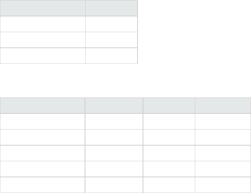
Task: Select third body row, third column, bottom table
Action: point(169,153)
